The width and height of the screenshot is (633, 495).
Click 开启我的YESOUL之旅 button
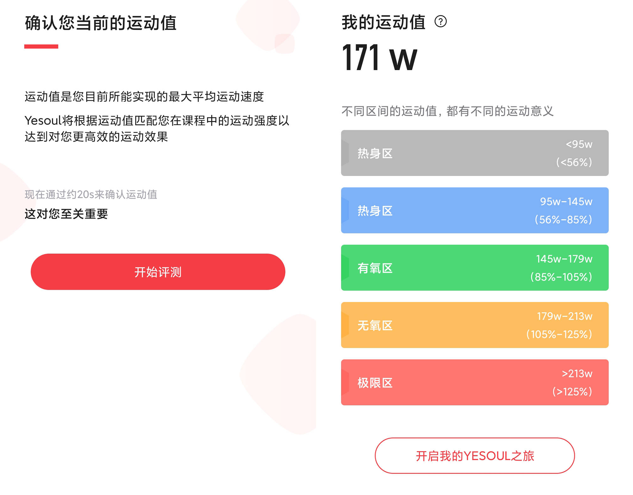(475, 455)
